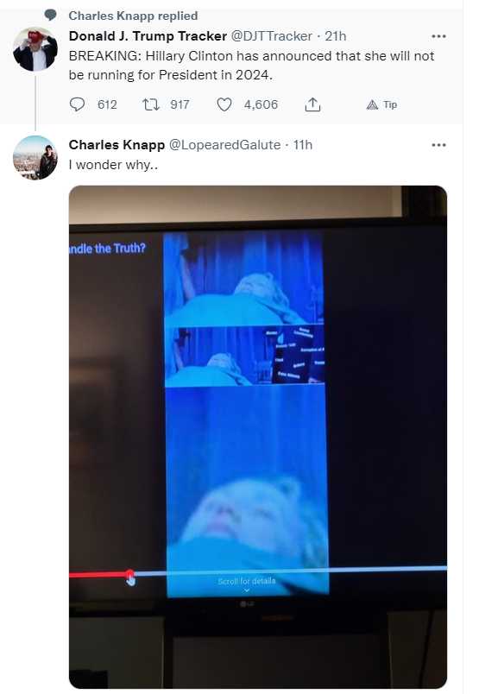Click the 'Charles Knapp replied' header
The width and height of the screenshot is (479, 694).
(133, 16)
